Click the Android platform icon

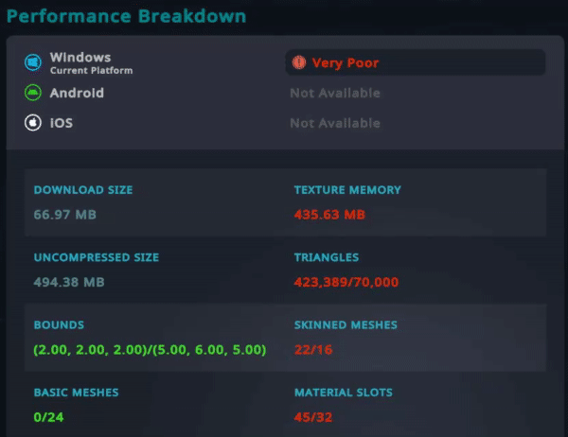point(32,93)
